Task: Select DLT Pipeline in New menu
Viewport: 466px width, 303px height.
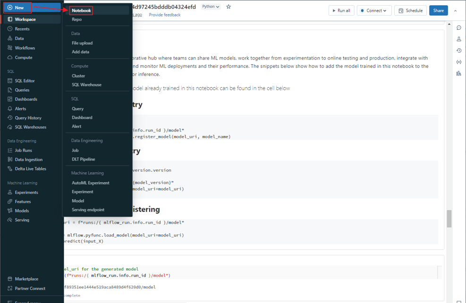Action: tap(83, 159)
